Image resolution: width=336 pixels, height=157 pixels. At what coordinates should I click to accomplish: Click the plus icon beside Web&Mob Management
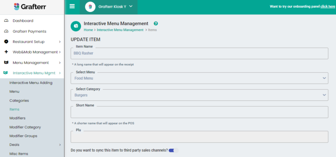click(6, 52)
